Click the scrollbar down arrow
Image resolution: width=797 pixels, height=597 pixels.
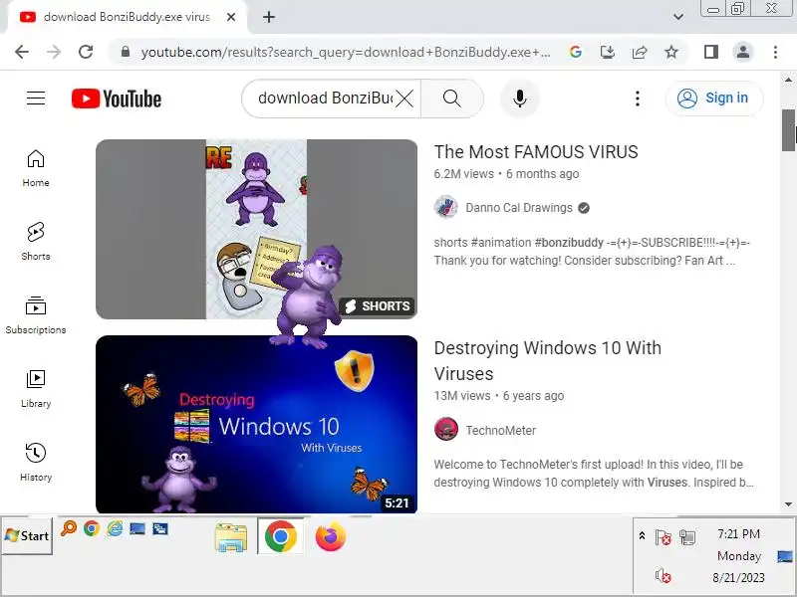tap(788, 504)
